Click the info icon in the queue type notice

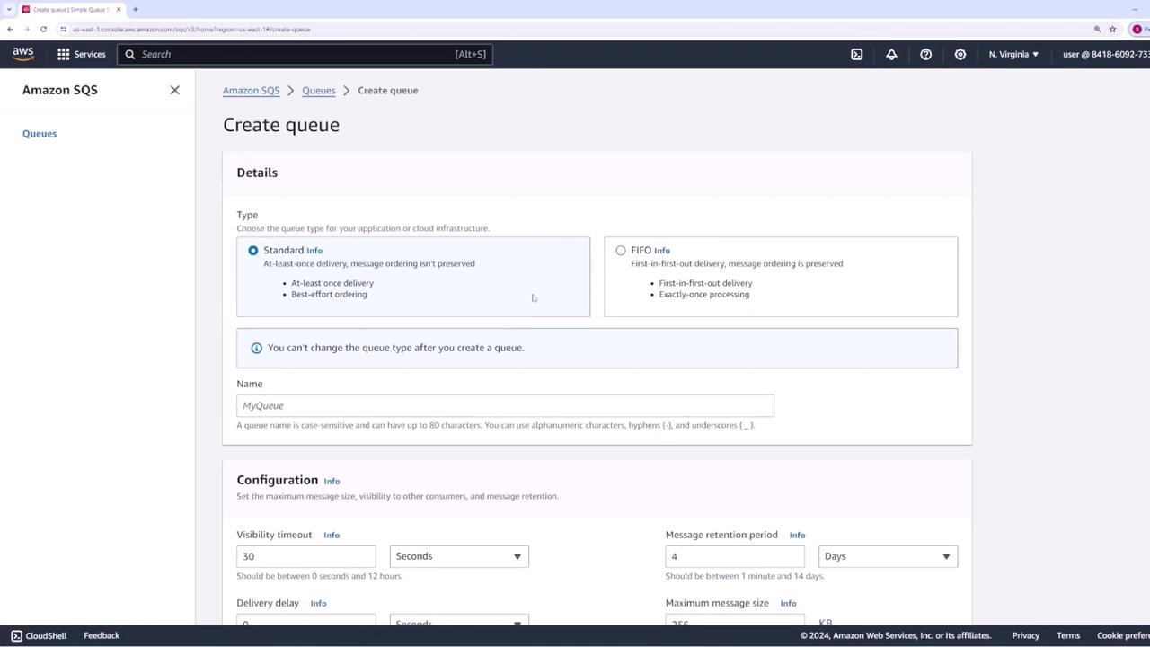(x=256, y=348)
